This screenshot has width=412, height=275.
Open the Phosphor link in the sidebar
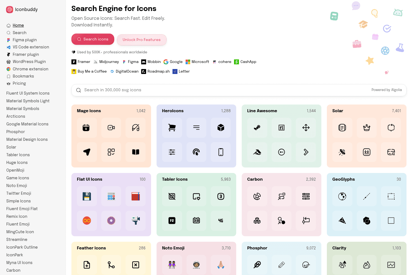[x=16, y=132]
